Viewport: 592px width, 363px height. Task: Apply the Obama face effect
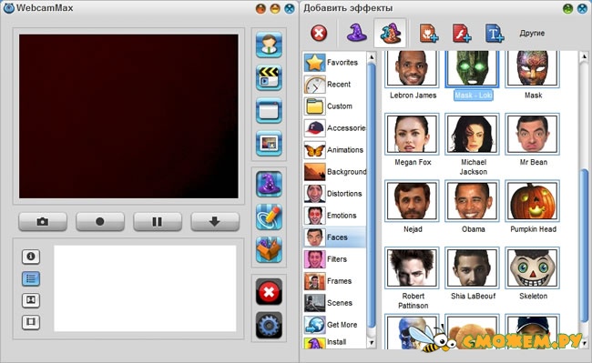coord(473,201)
